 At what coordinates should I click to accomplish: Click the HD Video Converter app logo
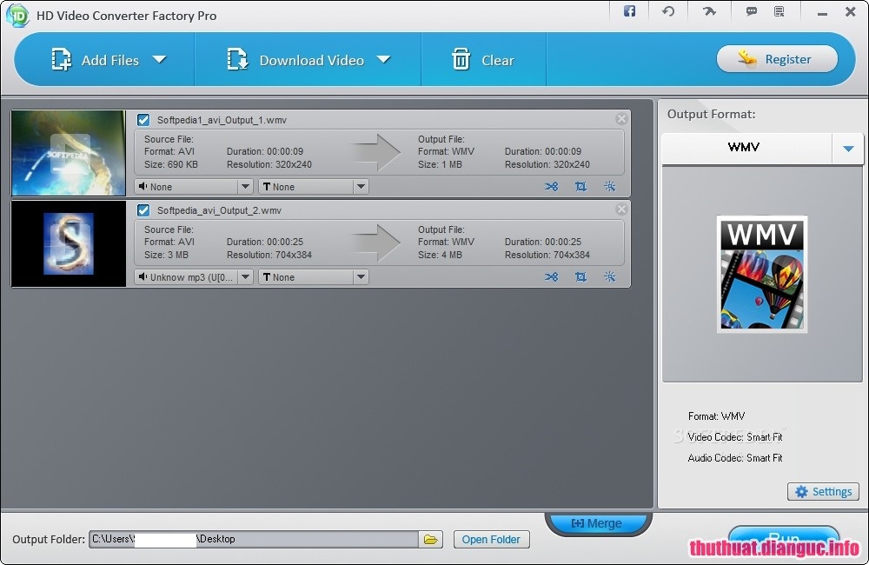click(17, 16)
